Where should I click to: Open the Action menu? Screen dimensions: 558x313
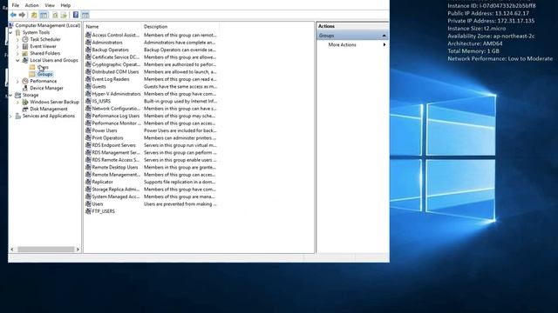tap(31, 5)
